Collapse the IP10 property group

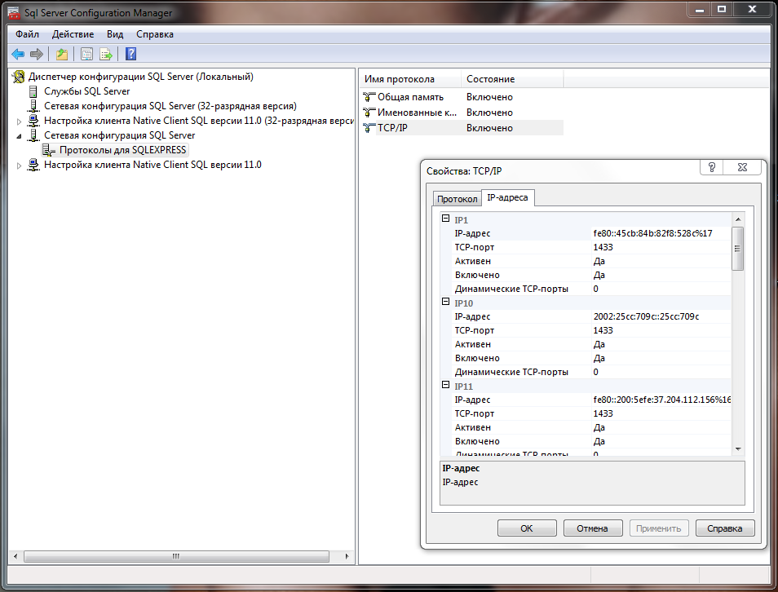(x=445, y=303)
